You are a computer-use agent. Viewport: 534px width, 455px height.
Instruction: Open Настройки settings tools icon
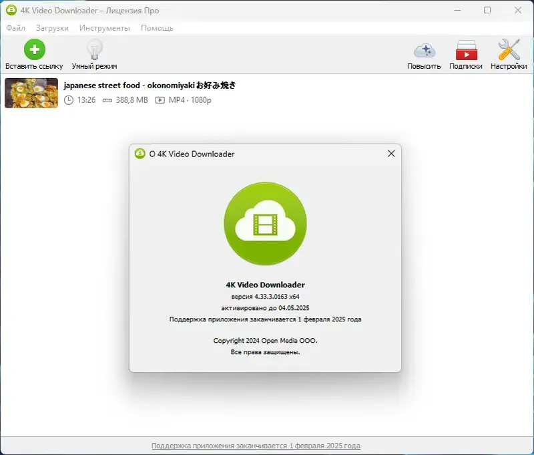508,49
